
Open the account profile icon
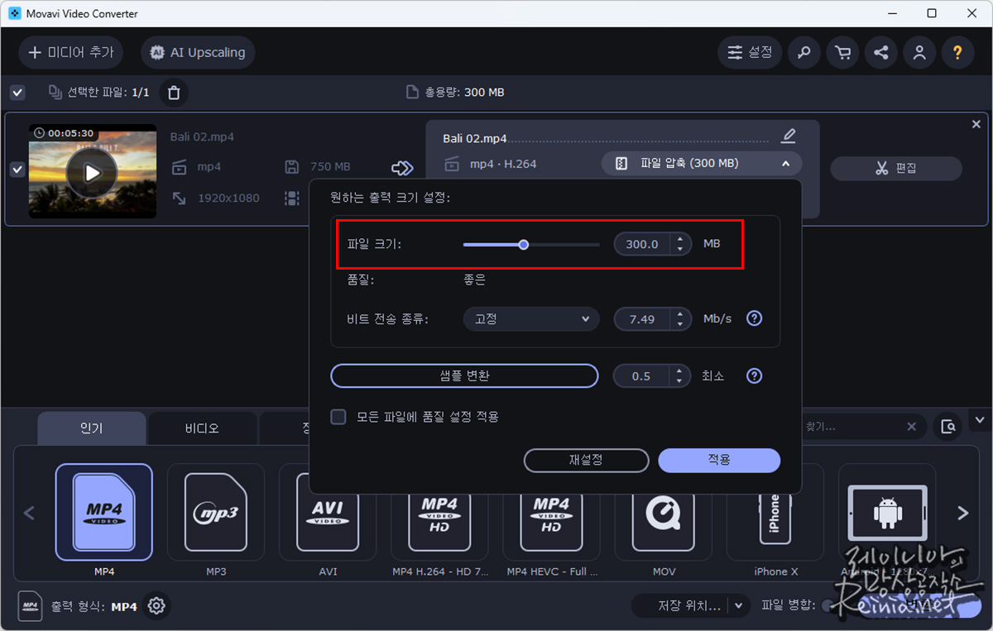tap(919, 51)
